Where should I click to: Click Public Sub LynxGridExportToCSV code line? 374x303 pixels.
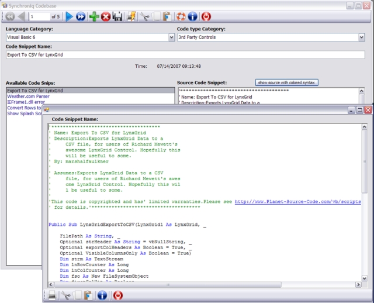point(127,225)
